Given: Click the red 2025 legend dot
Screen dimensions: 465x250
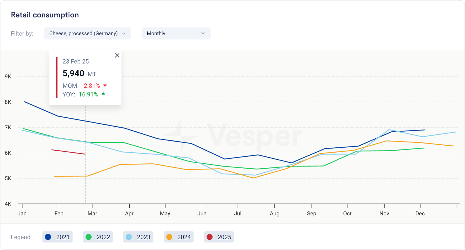Looking at the screenshot, I should [x=210, y=237].
